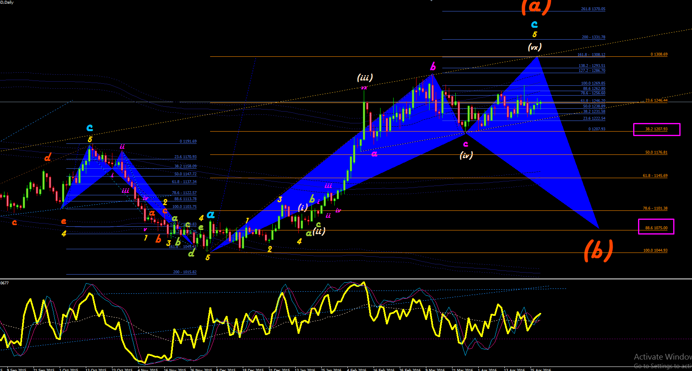Select the 200 - 1015.82 extension label
Image resolution: width=692 pixels, height=371 pixels.
[185, 272]
